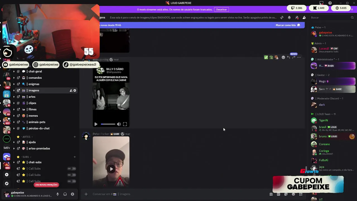Toggle fullscreen on Billy o Sábio video
The height and width of the screenshot is (201, 357).
click(125, 124)
